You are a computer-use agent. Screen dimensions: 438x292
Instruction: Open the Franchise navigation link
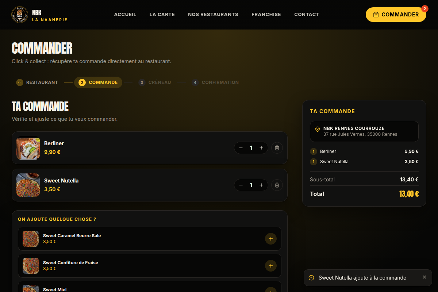point(266,15)
